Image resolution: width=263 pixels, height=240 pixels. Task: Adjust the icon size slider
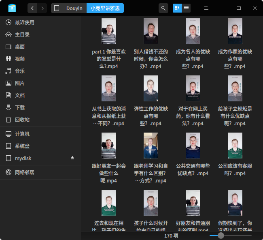point(221,236)
